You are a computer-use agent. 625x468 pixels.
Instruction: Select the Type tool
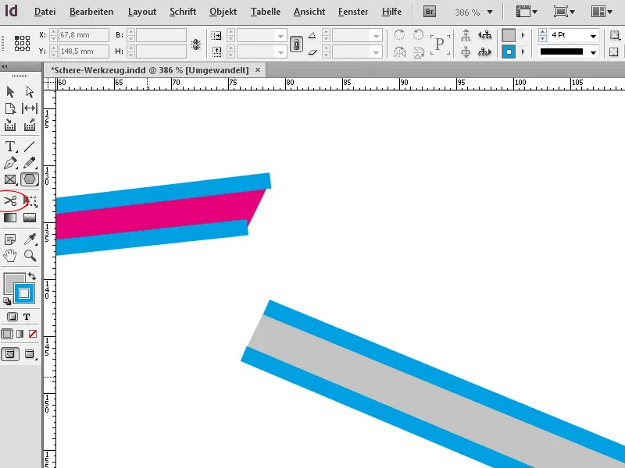point(10,146)
